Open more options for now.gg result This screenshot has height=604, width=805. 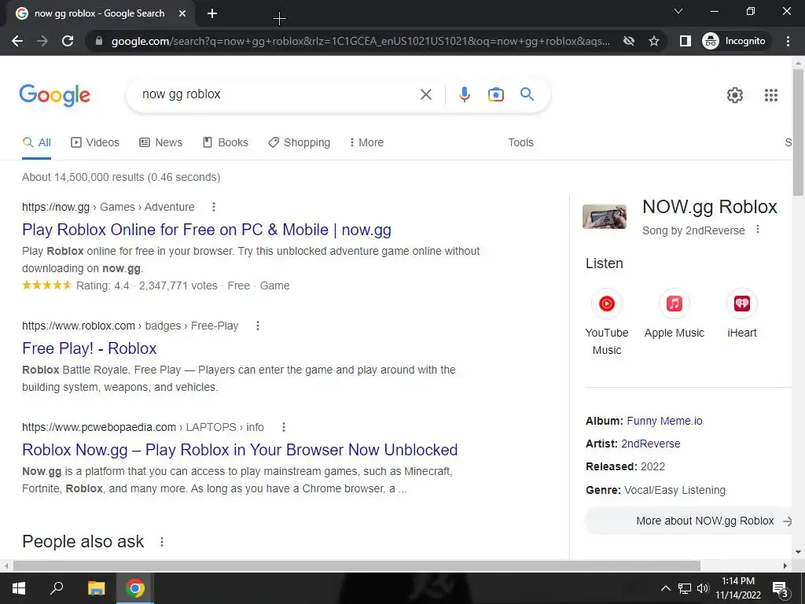tap(214, 207)
